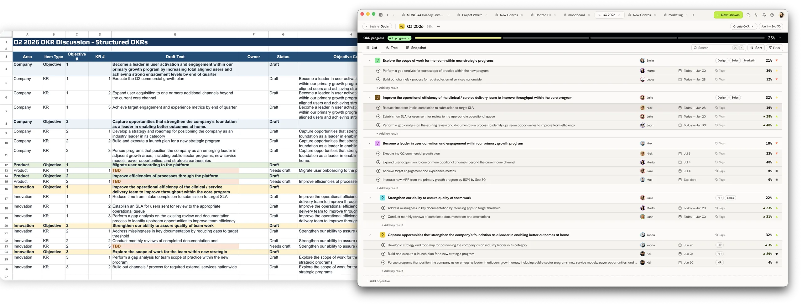Toggle status circle for Build and execute a launch plan
This screenshot has width=802, height=305.
tap(383, 254)
